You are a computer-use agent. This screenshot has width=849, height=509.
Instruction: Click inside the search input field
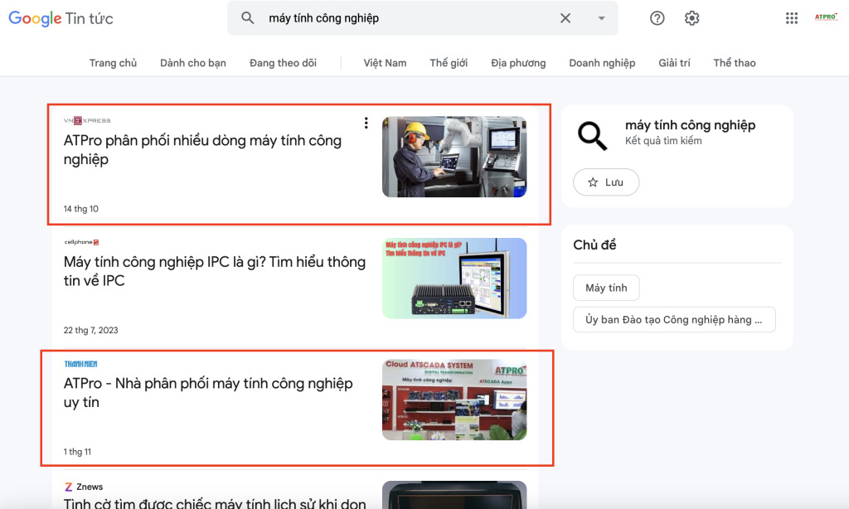(x=373, y=17)
